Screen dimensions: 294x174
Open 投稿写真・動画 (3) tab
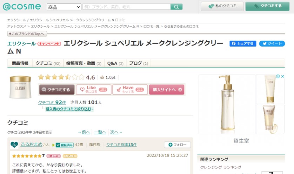click(84, 63)
